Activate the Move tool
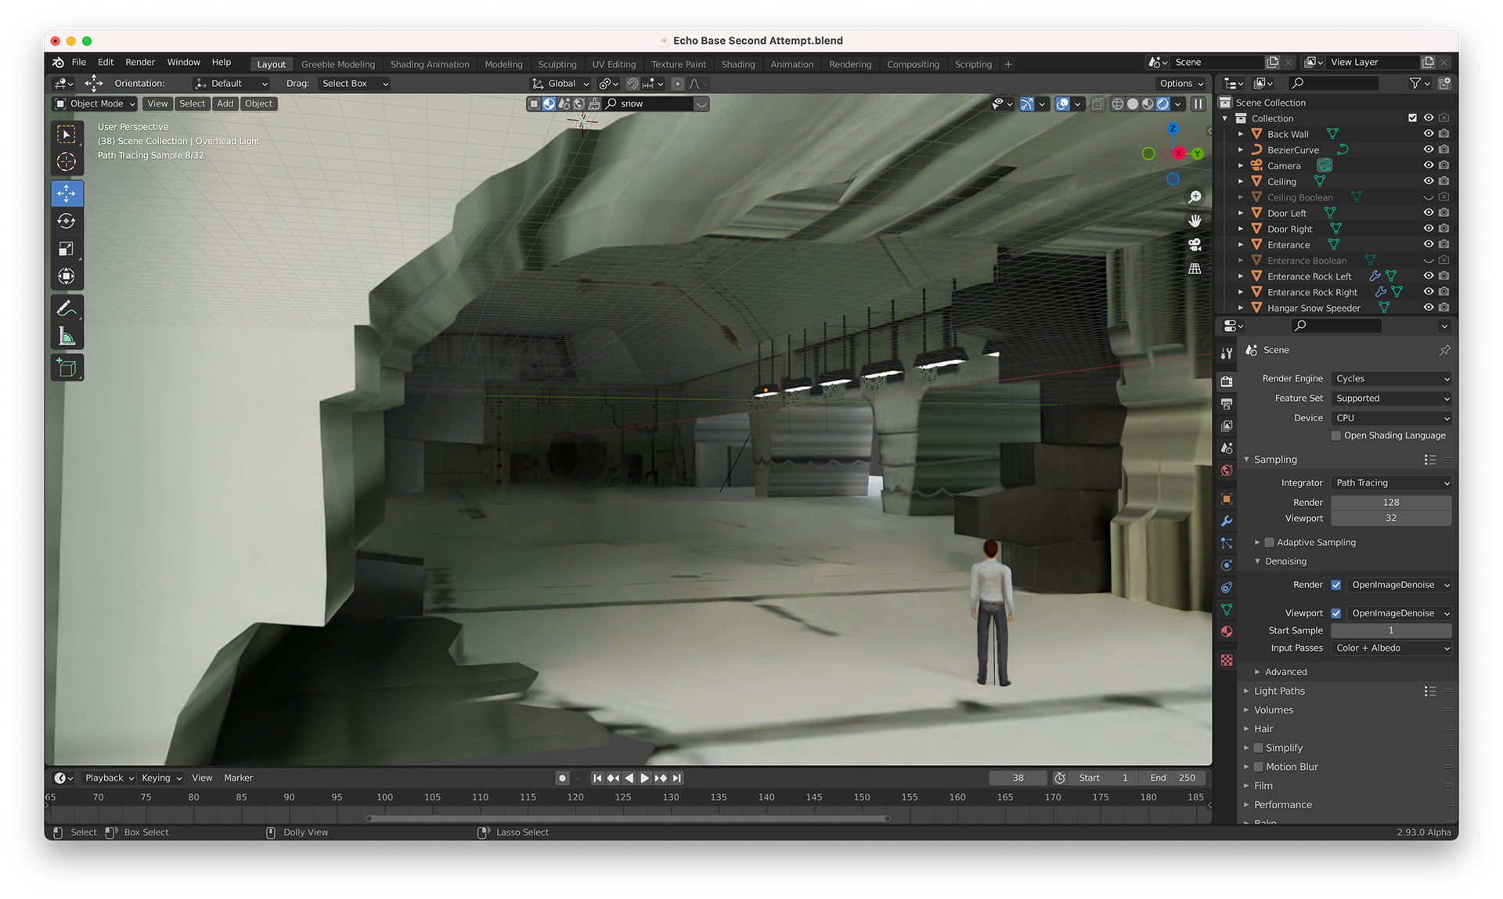 (x=67, y=193)
